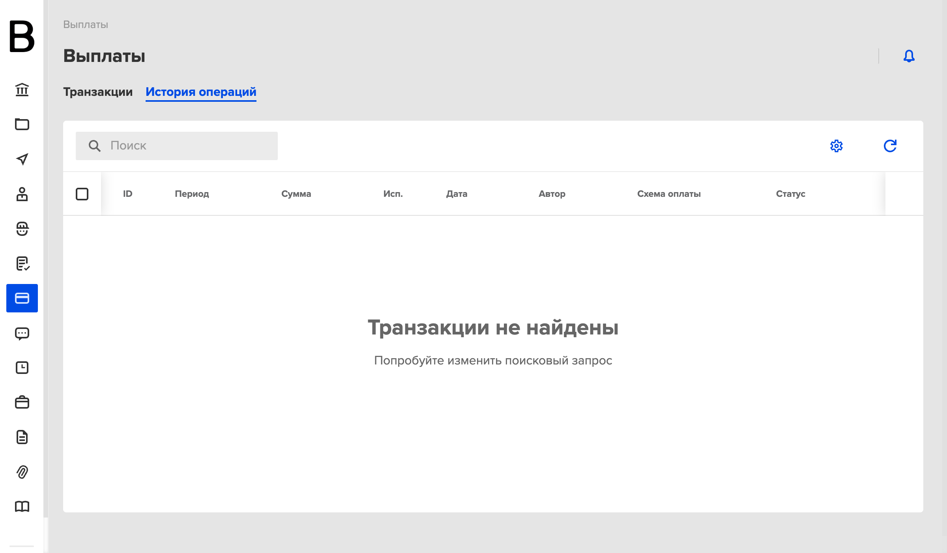
Task: Open the person badge sidebar icon
Action: 22,194
